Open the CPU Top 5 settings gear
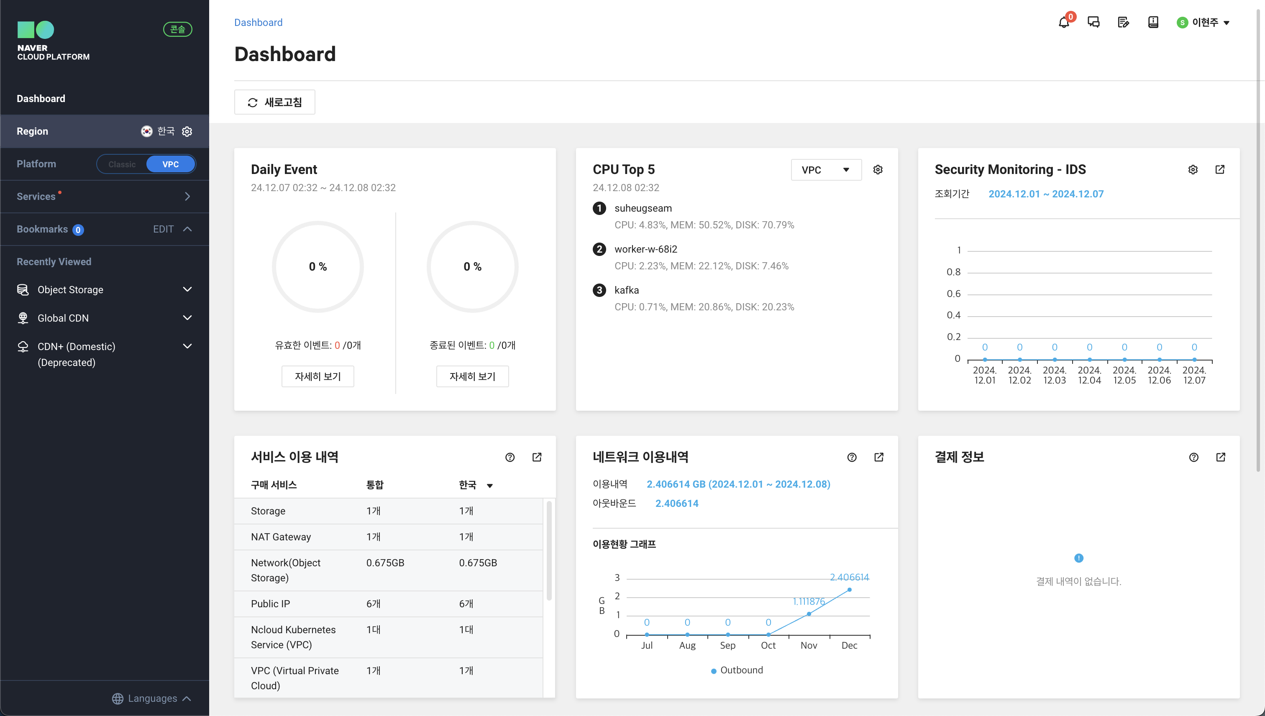 coord(878,170)
